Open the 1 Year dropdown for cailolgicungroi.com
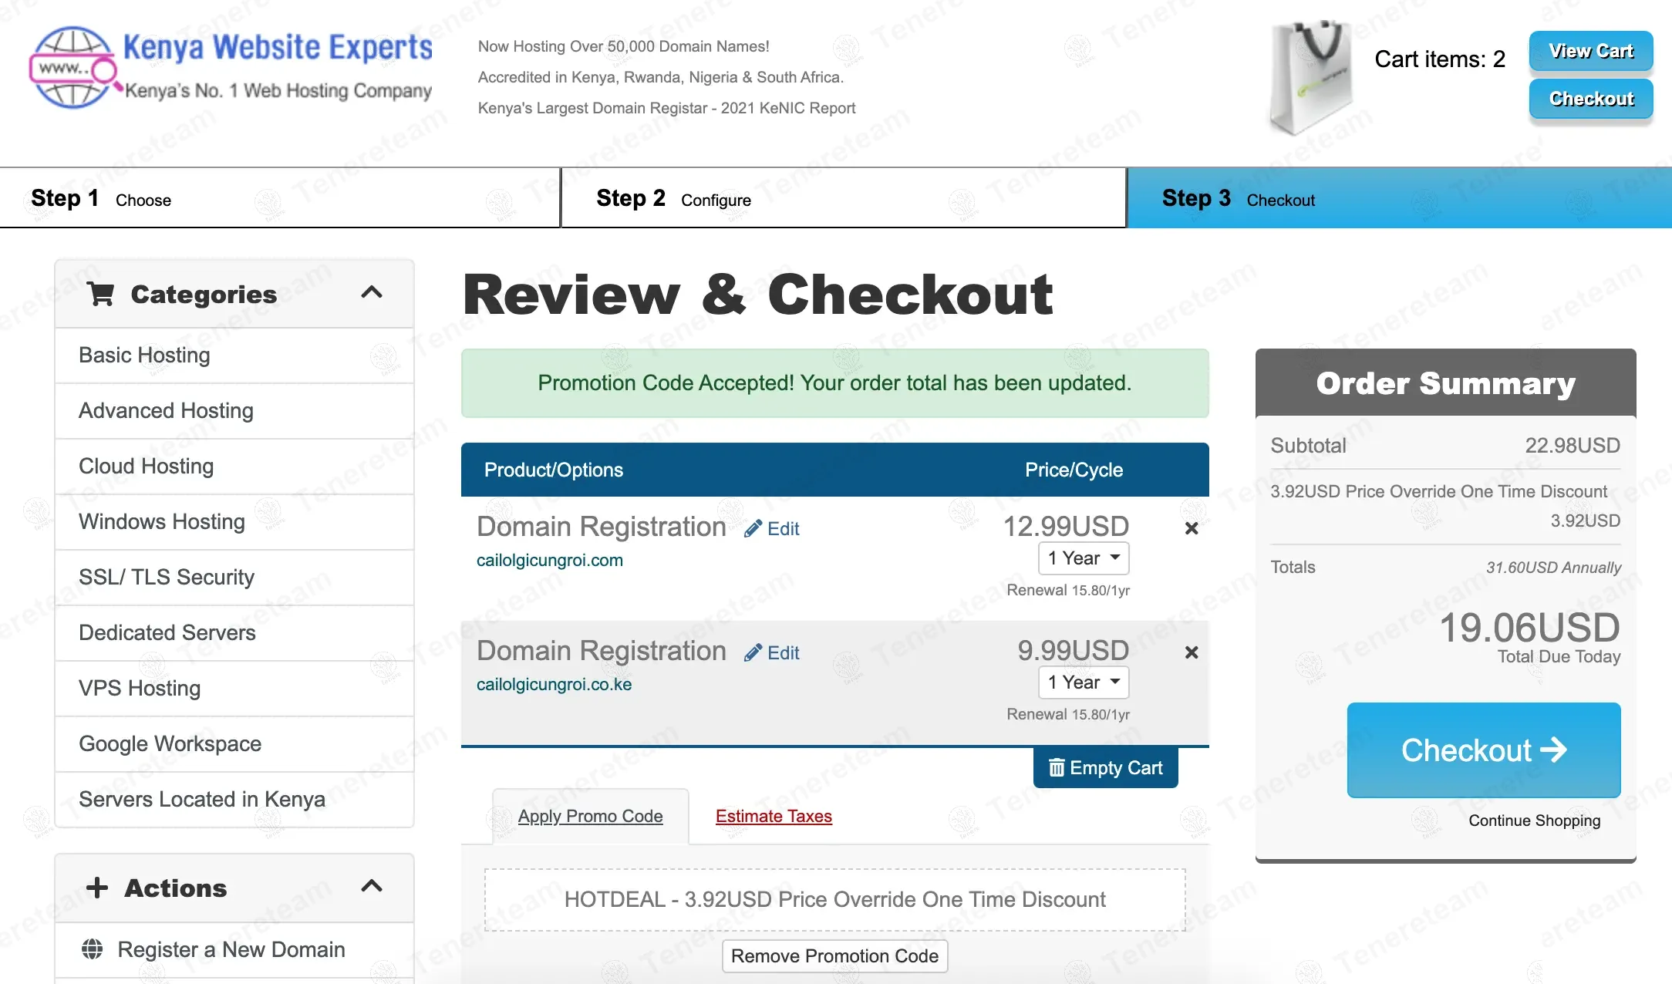 coord(1084,558)
